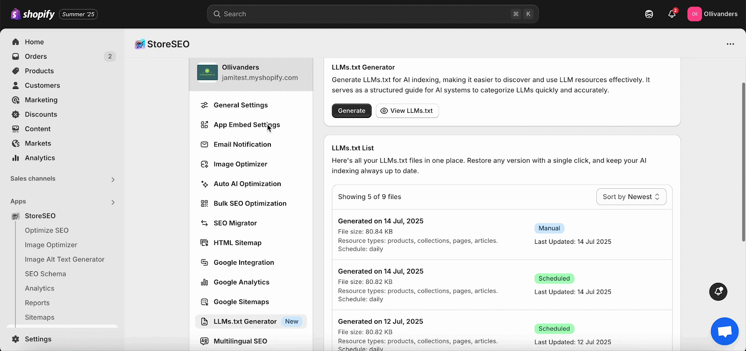Open the Sidekick assistant icon in top bar
746x351 pixels.
point(649,14)
